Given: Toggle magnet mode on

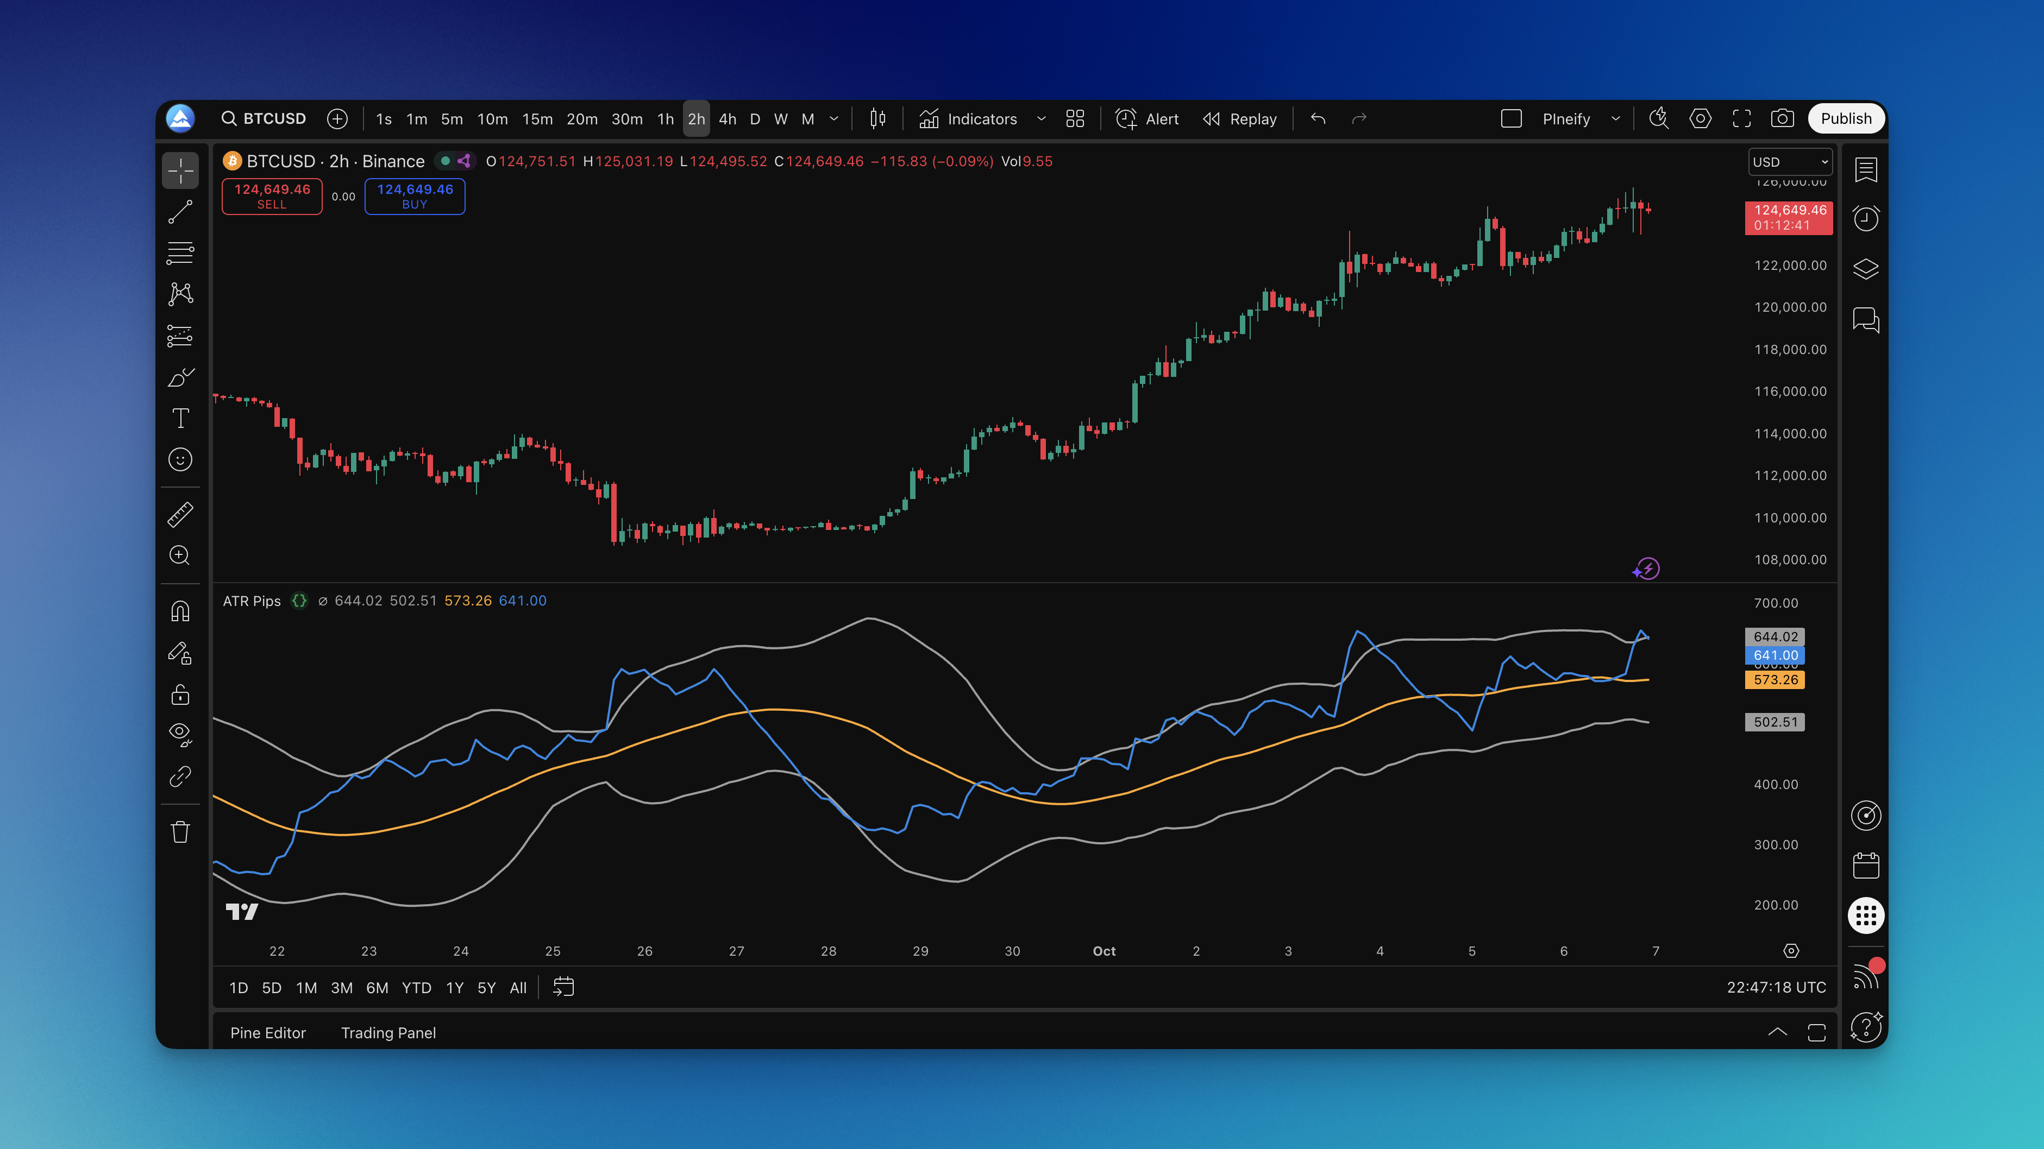Looking at the screenshot, I should (x=180, y=611).
